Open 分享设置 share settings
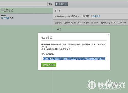This screenshot has width=128, height=93. point(85,16)
